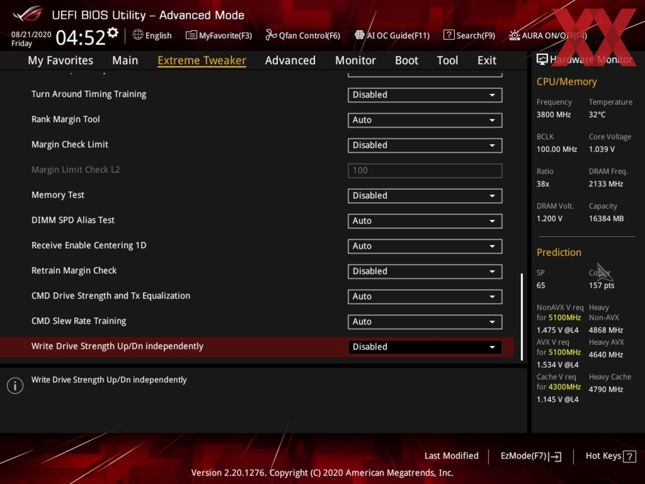The width and height of the screenshot is (645, 484).
Task: Click the globe language icon
Action: pos(138,35)
